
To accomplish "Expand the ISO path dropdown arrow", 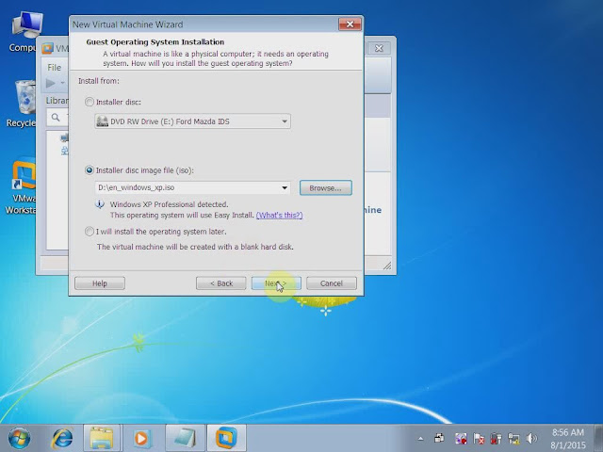I will click(285, 187).
